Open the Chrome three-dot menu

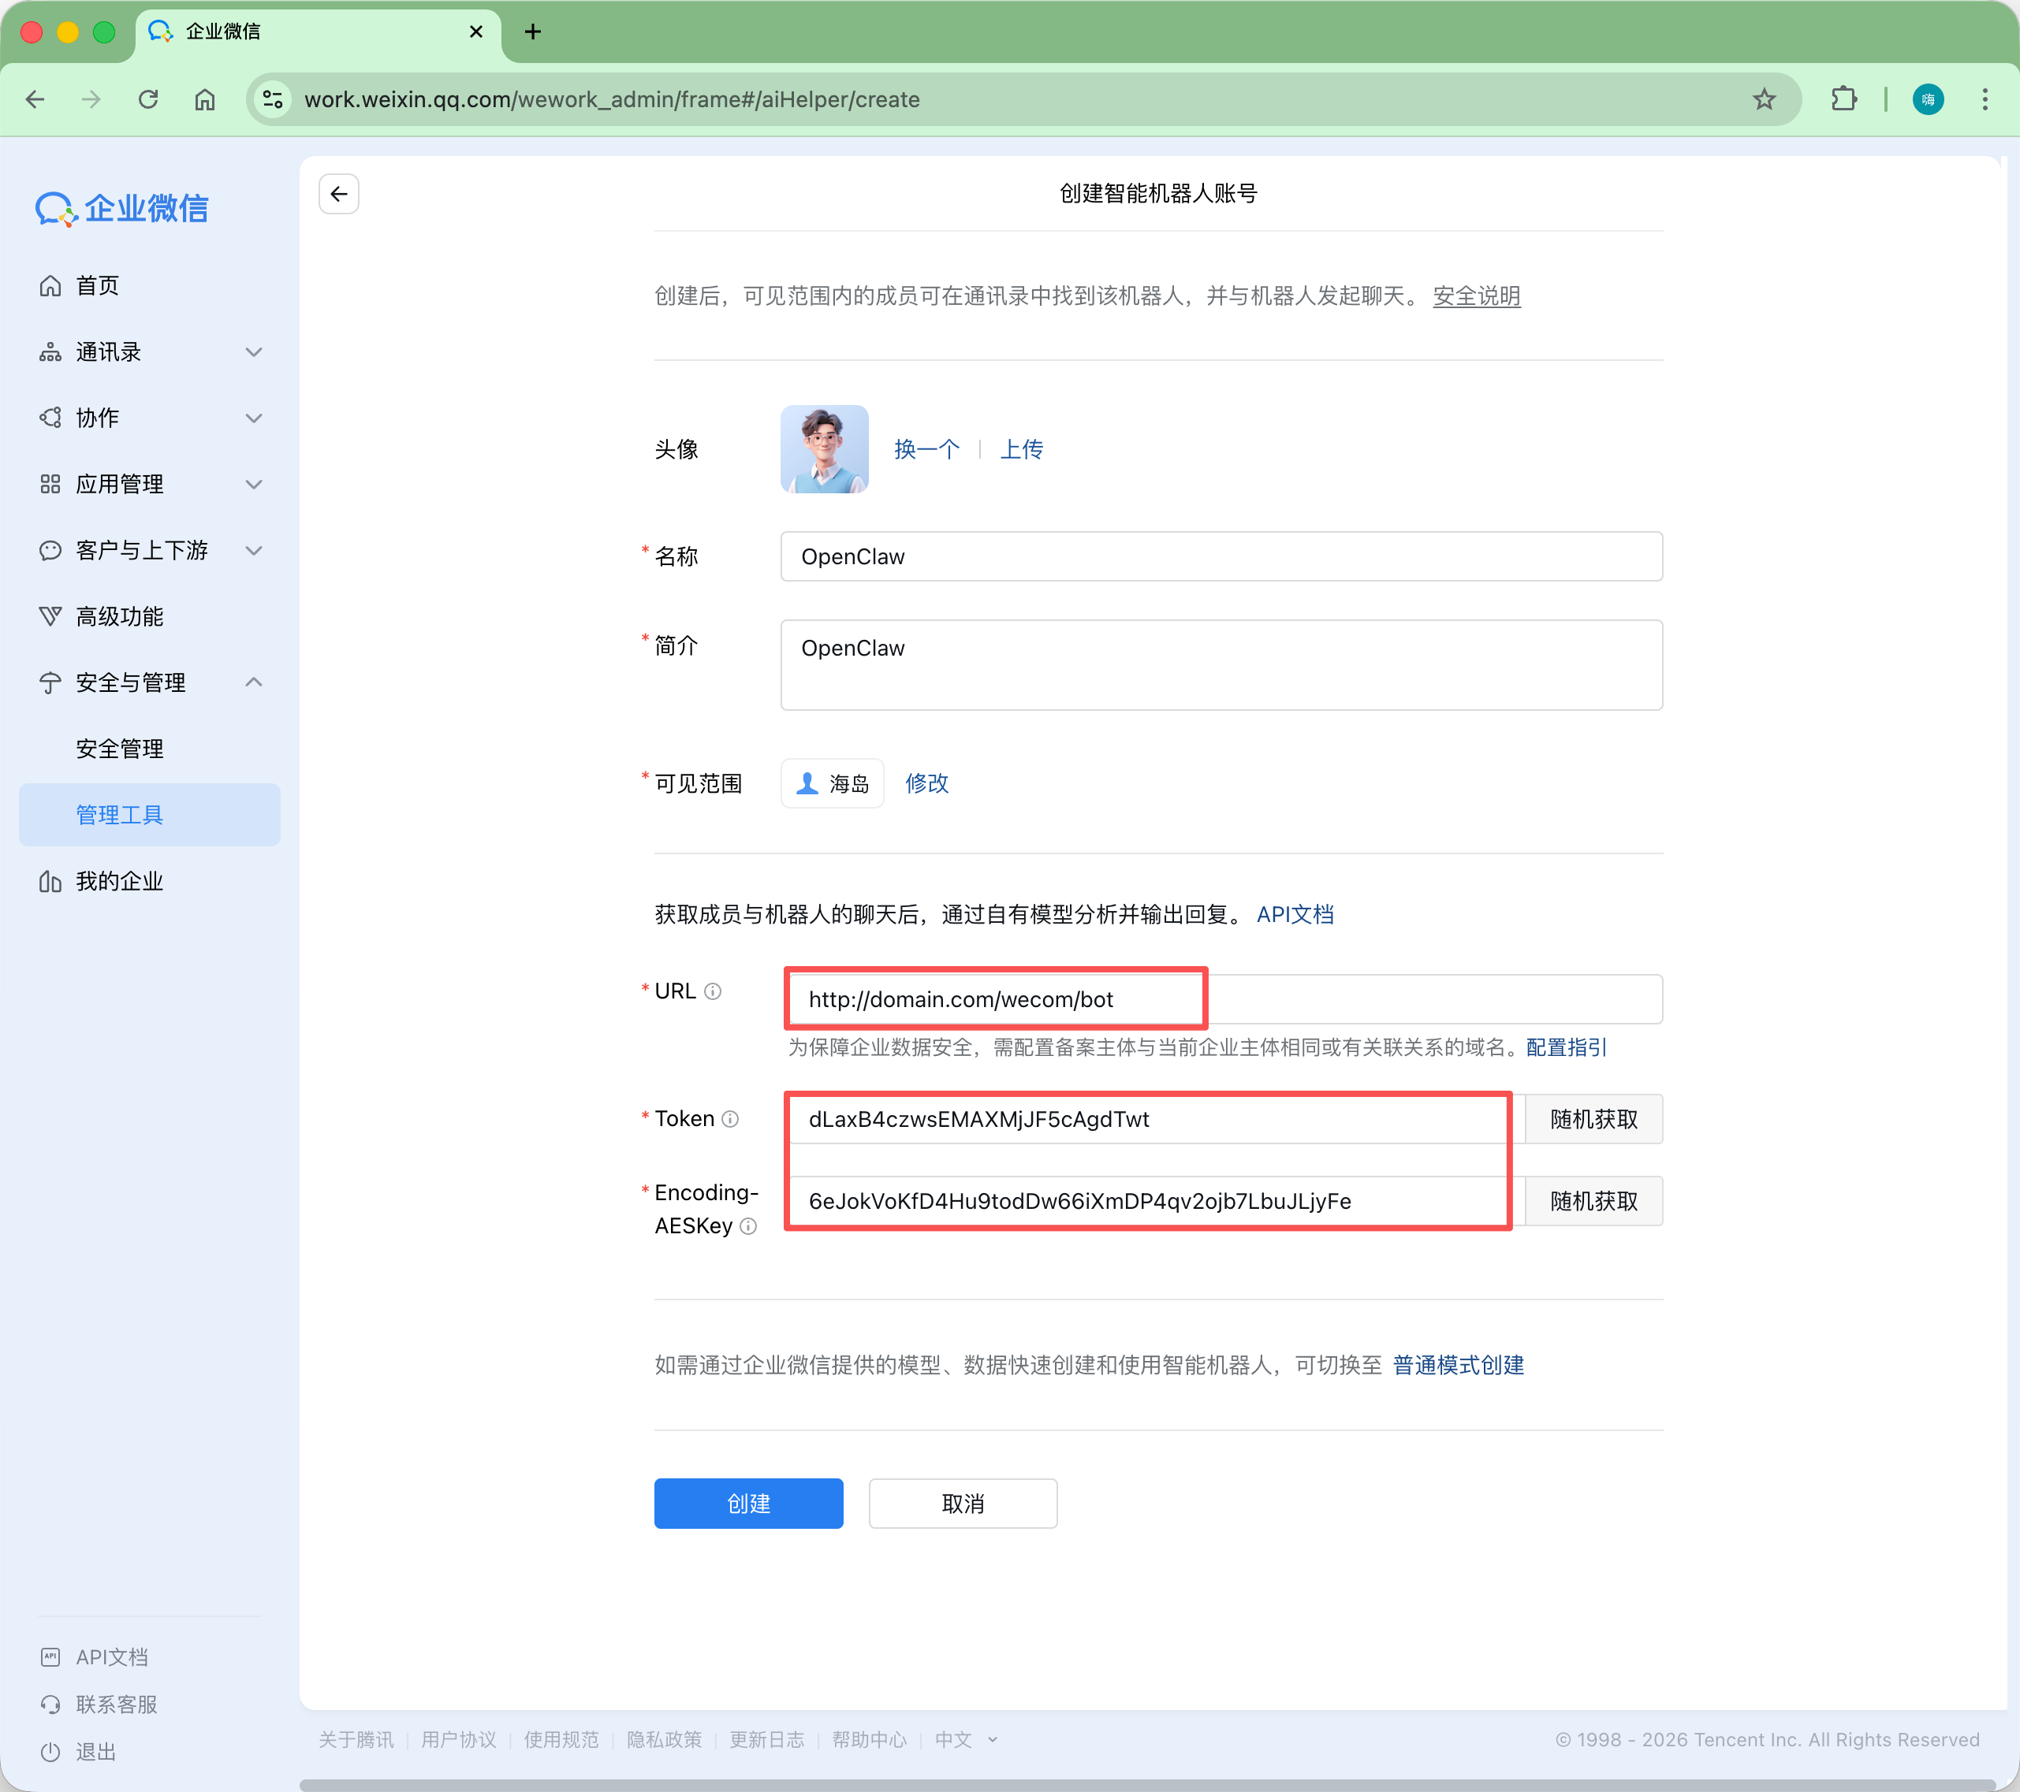tap(1985, 99)
